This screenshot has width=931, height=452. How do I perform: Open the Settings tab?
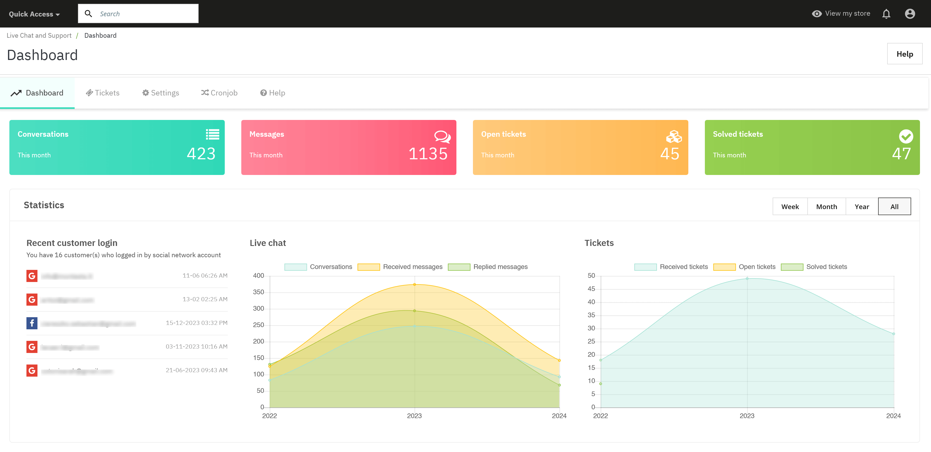point(161,93)
